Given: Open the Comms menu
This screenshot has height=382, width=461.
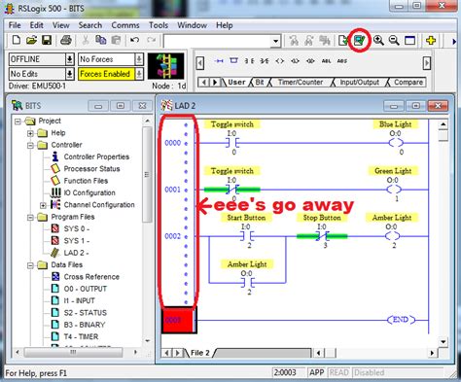Looking at the screenshot, I should 125,25.
